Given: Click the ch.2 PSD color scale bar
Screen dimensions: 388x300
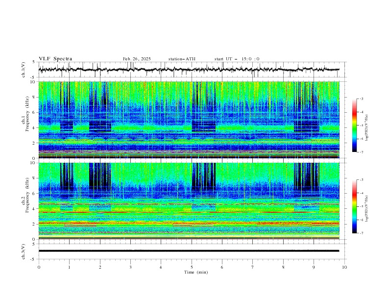Looking at the screenshot, I should click(354, 206).
